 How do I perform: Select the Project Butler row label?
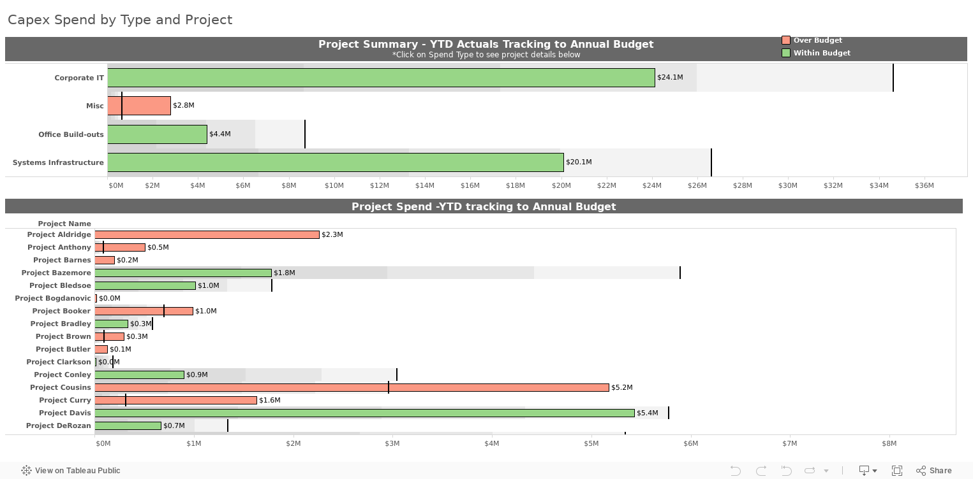63,349
